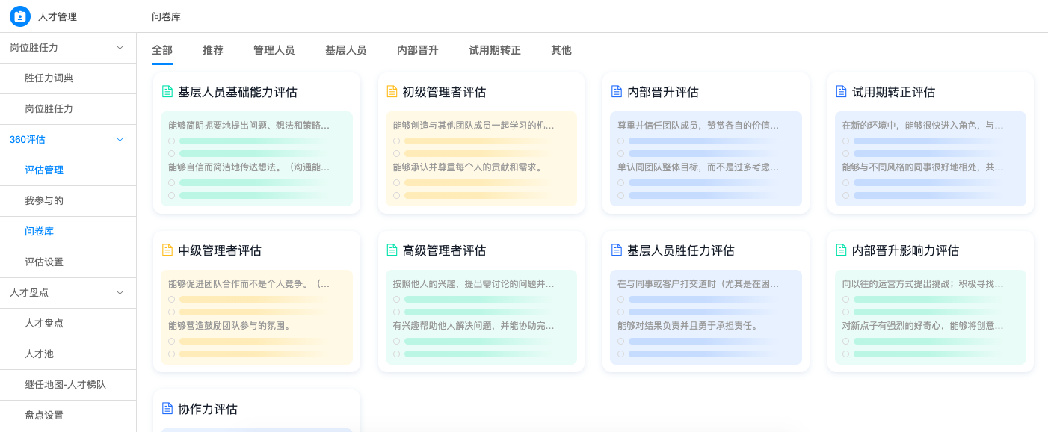Collapse the 岗位胜任力 menu chevron
This screenshot has width=1048, height=432.
[120, 47]
